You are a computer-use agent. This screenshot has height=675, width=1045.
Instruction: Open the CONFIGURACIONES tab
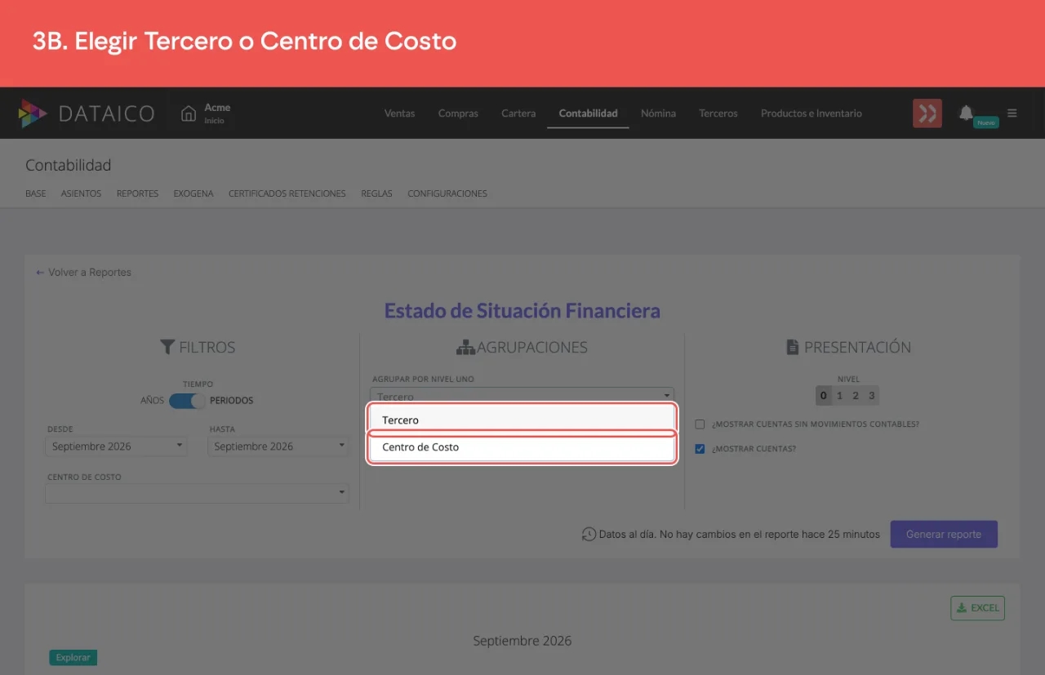pyautogui.click(x=447, y=193)
